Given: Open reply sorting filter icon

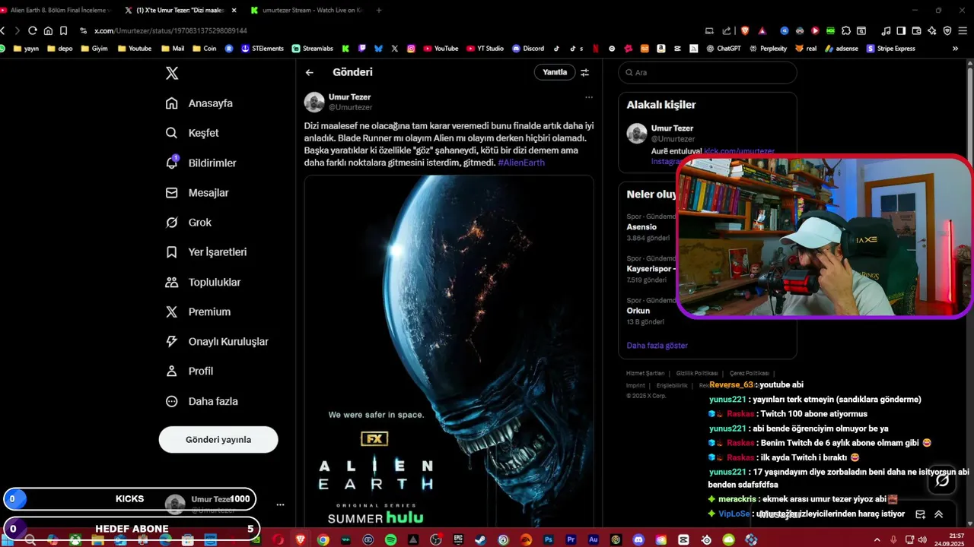Looking at the screenshot, I should coord(584,72).
